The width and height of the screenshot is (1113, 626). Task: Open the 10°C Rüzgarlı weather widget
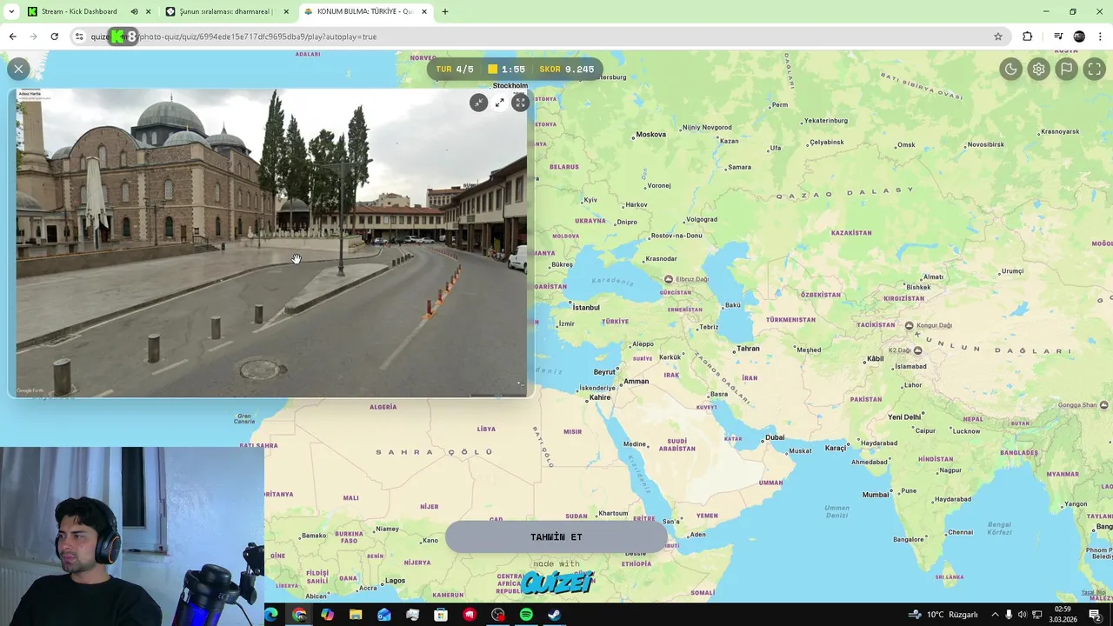click(943, 615)
